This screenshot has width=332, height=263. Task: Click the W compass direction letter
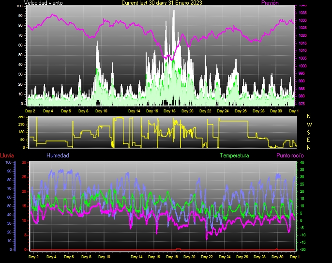tap(309, 124)
